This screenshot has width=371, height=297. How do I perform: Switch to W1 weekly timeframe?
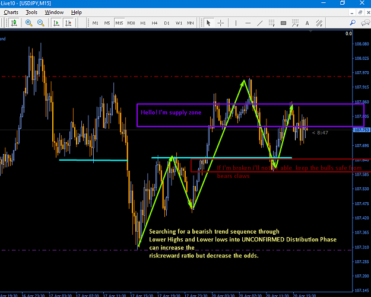tap(179, 23)
